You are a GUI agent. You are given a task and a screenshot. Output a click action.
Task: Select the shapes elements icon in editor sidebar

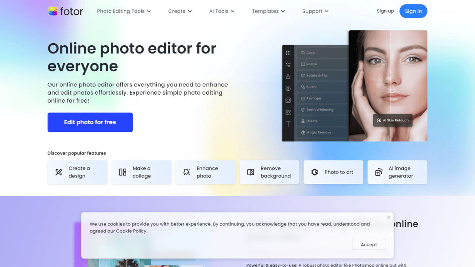click(288, 112)
